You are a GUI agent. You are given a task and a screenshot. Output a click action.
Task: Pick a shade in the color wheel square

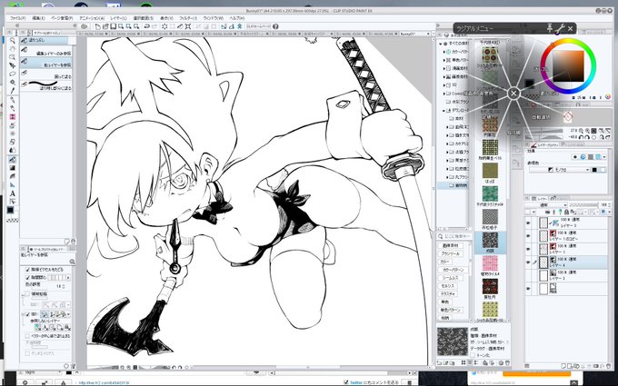click(x=568, y=65)
